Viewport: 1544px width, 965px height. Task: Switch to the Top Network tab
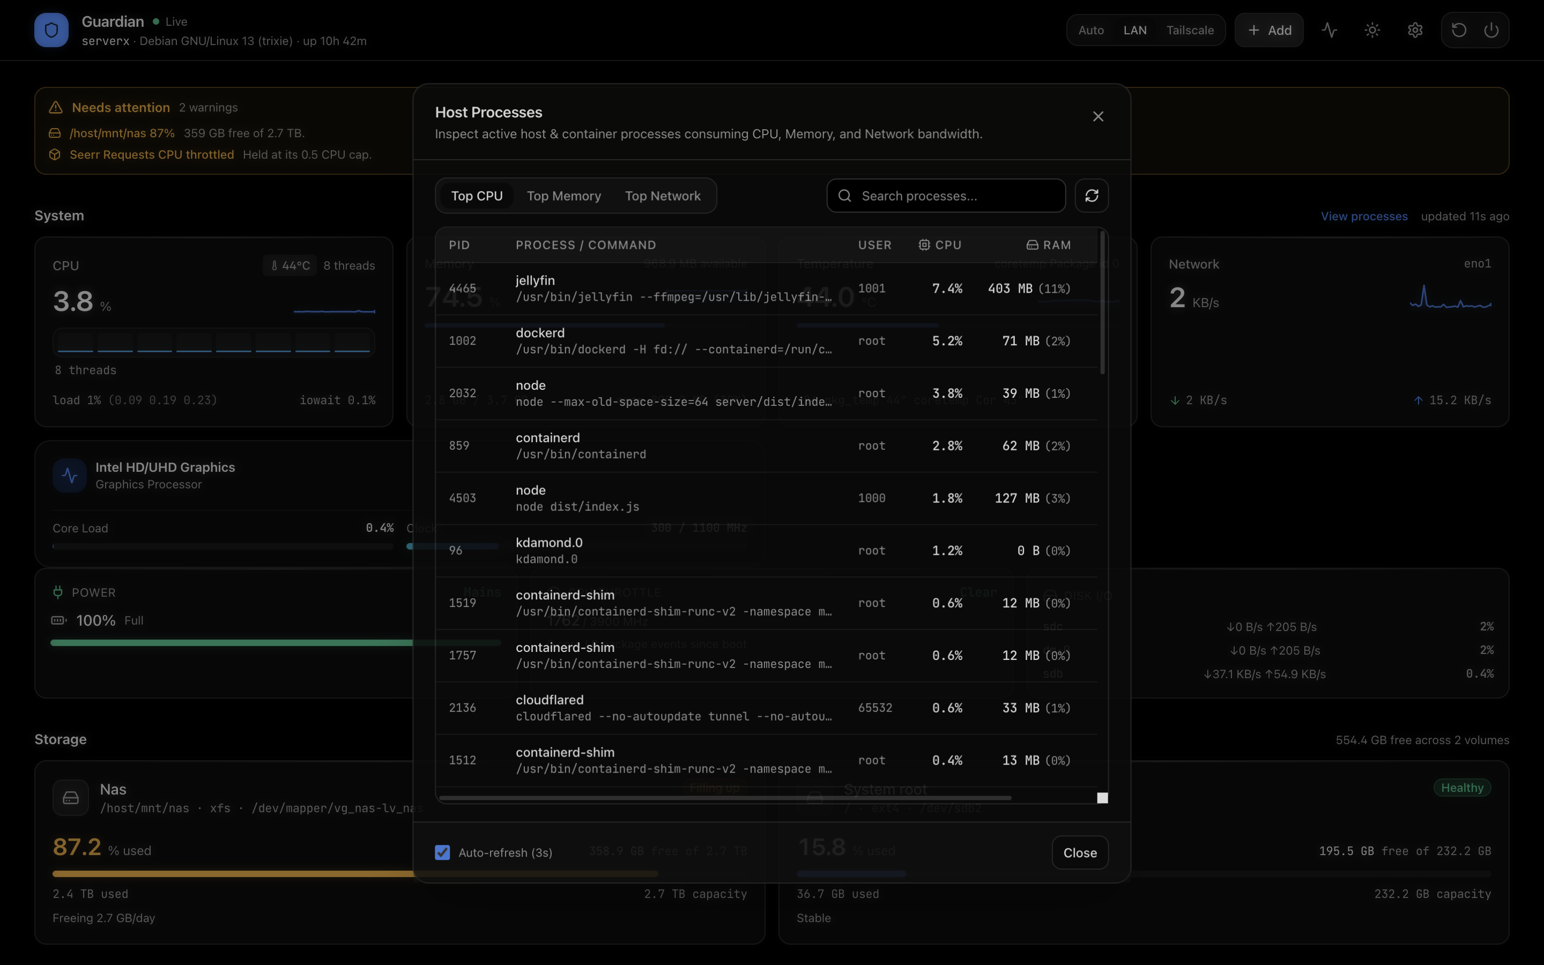(662, 195)
